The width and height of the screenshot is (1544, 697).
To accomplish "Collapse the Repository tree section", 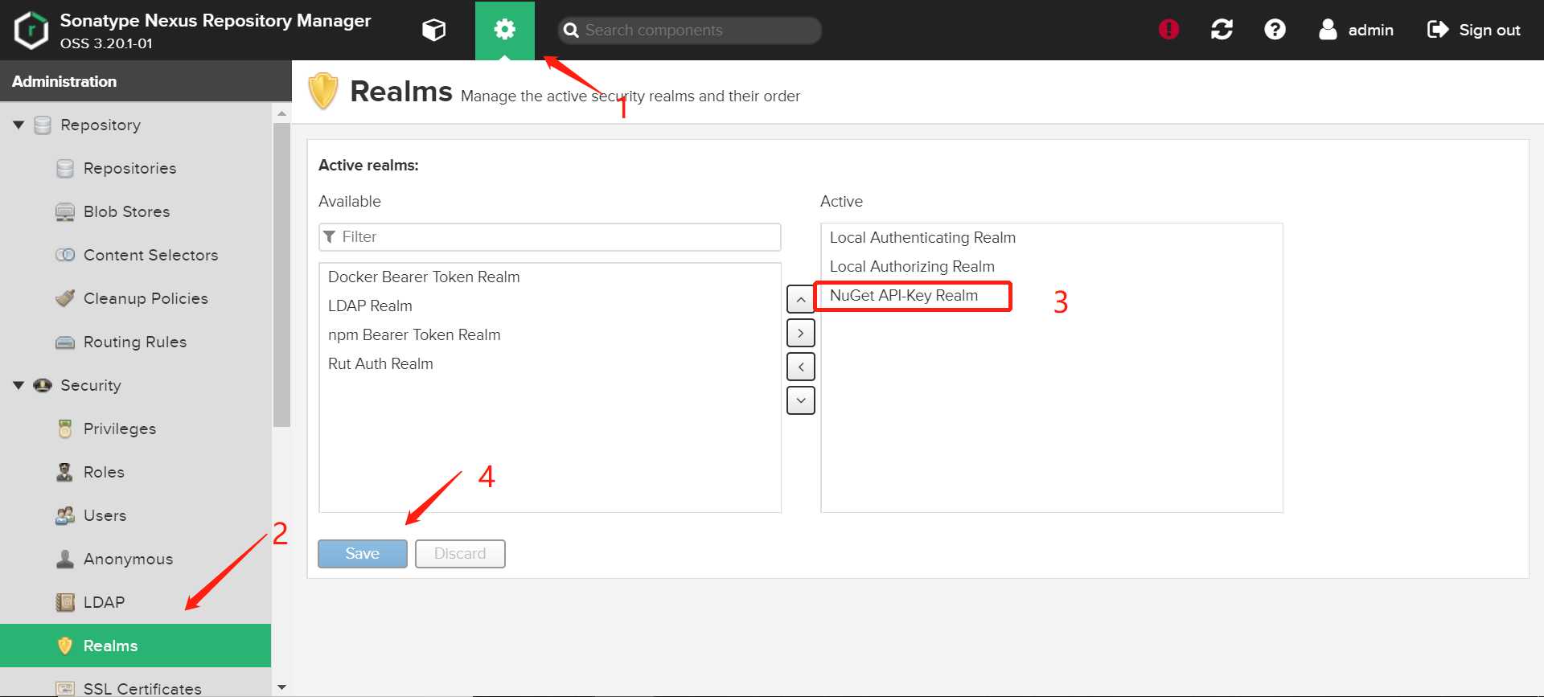I will pyautogui.click(x=18, y=125).
